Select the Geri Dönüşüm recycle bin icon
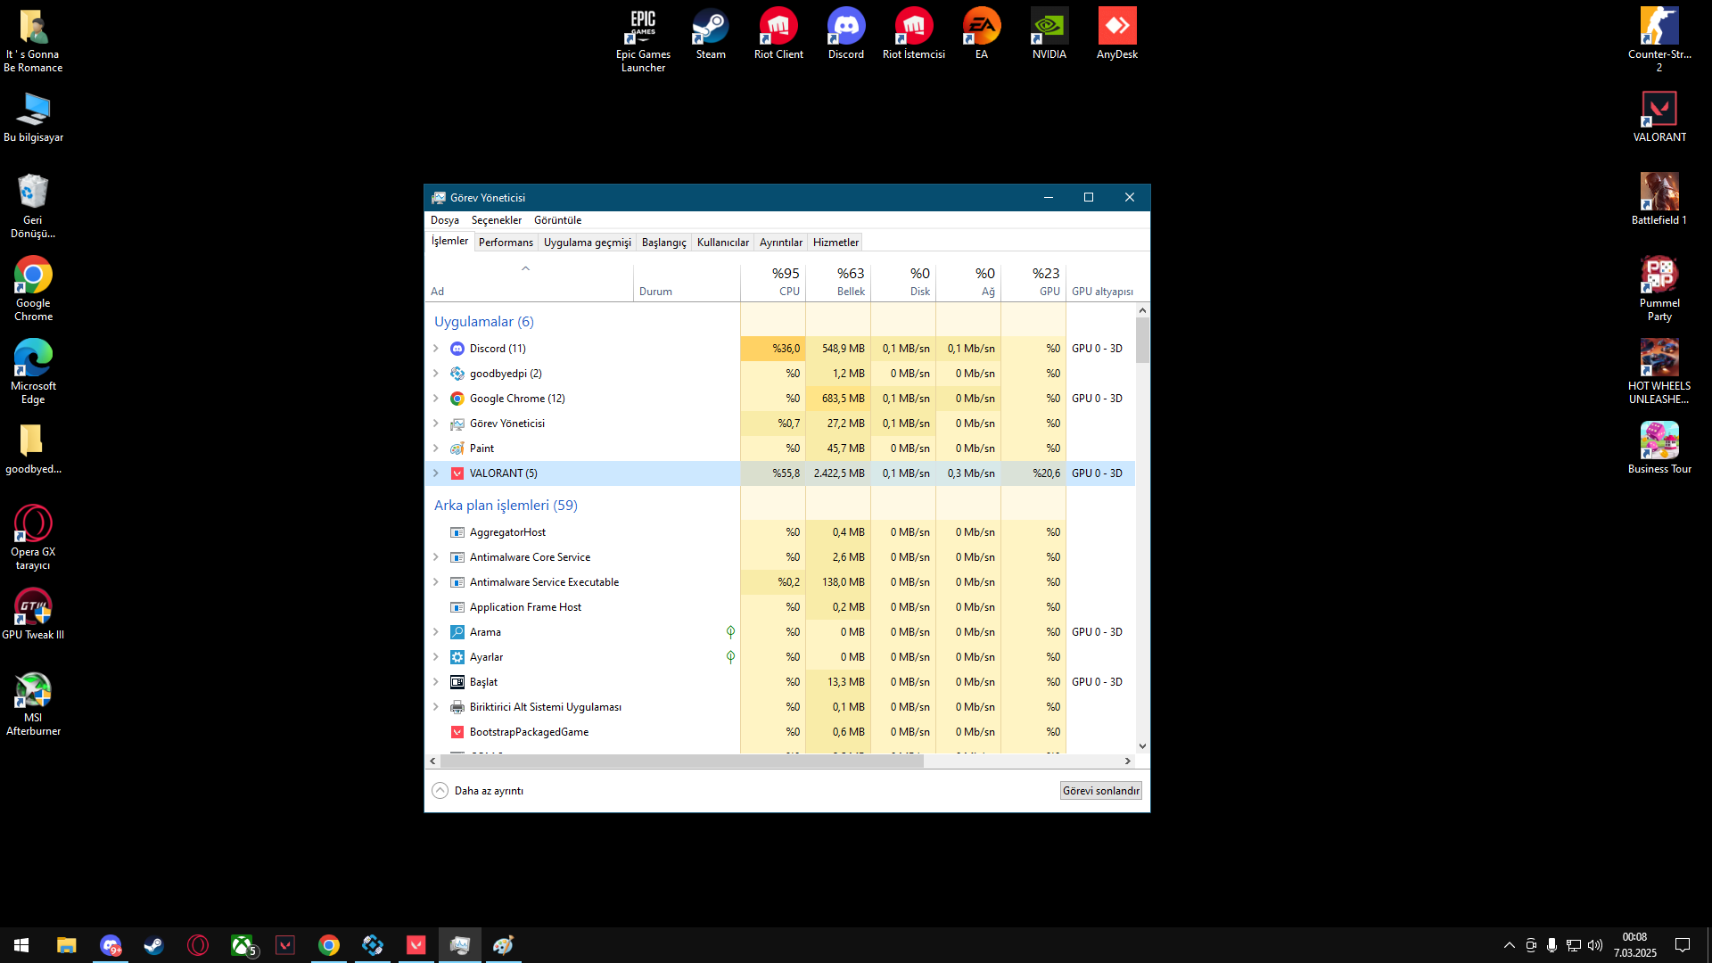This screenshot has width=1712, height=963. pos(33,206)
